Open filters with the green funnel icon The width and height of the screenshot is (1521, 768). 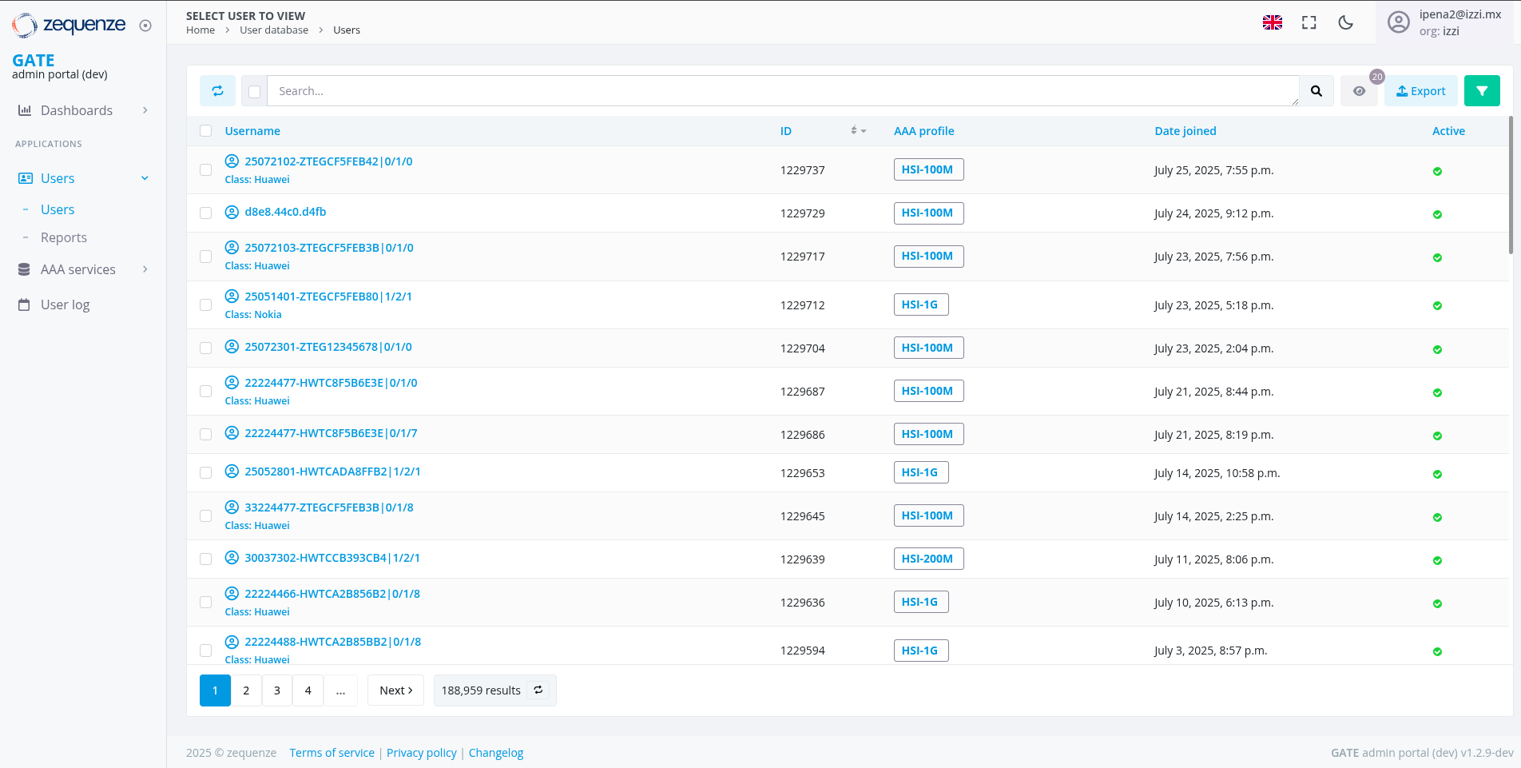(x=1482, y=90)
